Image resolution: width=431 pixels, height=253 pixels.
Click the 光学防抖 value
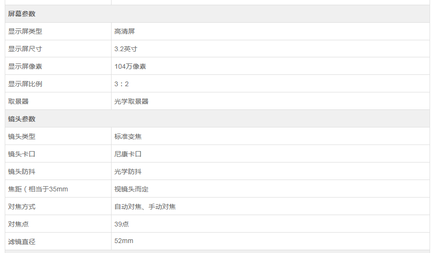click(x=128, y=172)
